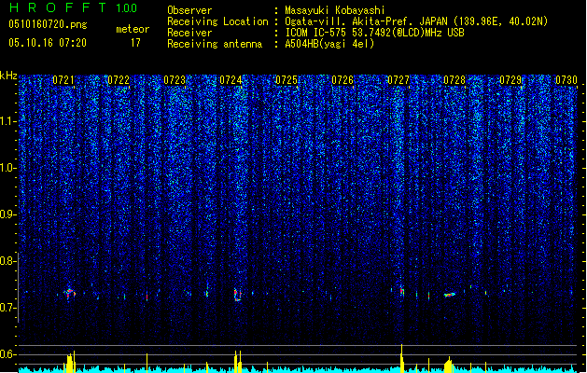Click the 1.0 frequency axis label
The width and height of the screenshot is (587, 373).
pos(8,168)
